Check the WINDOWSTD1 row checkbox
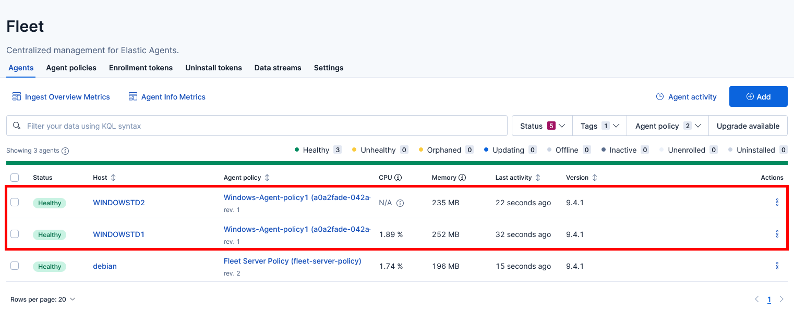Image resolution: width=794 pixels, height=324 pixels. (x=15, y=234)
